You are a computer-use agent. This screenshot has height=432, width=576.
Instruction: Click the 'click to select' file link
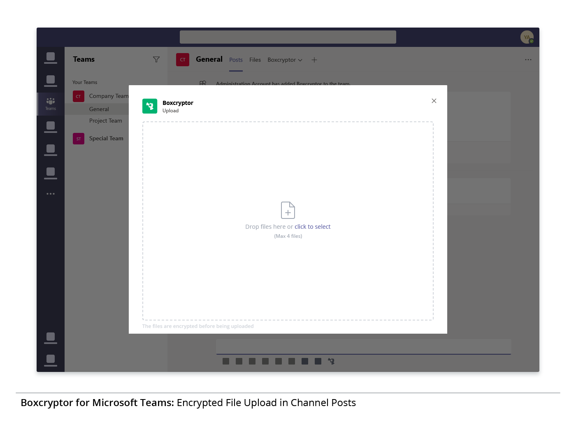pos(312,227)
